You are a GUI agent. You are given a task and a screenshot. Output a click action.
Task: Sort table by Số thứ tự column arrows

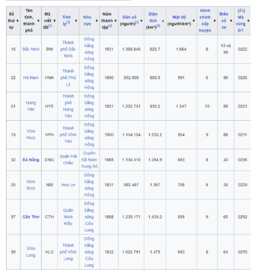point(18,21)
